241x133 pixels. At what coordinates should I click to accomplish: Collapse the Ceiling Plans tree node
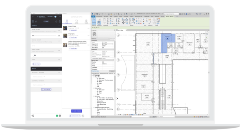94,88
